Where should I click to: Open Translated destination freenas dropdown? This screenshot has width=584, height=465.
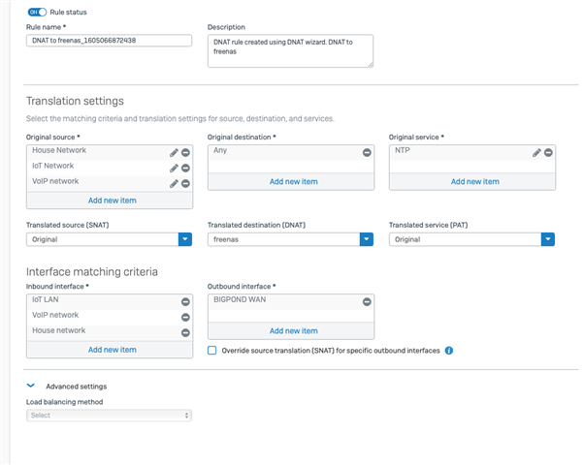[x=290, y=239]
